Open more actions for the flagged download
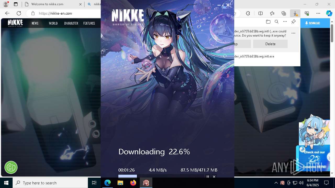The height and width of the screenshot is (188, 335). coord(293,33)
